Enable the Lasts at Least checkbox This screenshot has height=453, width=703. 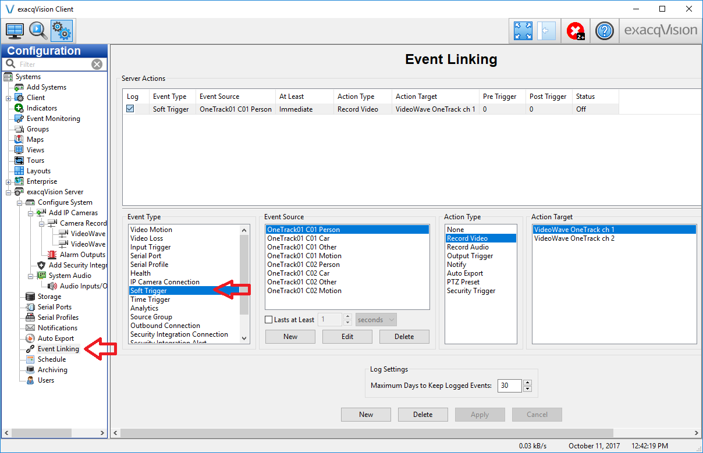click(269, 320)
